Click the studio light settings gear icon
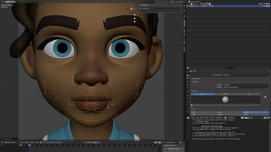The image size is (271, 152). click(x=265, y=97)
